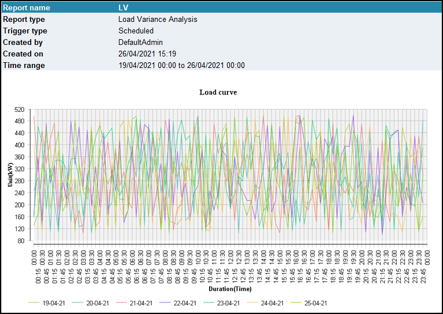Click the Load Variance Analysis text
Viewport: 443px width, 314px height.
point(157,19)
